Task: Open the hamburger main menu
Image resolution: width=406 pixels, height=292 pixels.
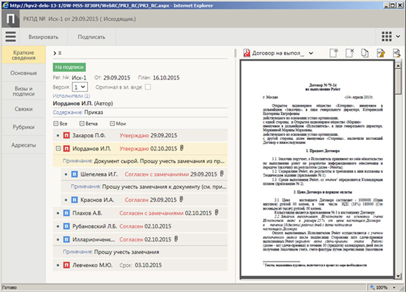Action: (x=11, y=36)
